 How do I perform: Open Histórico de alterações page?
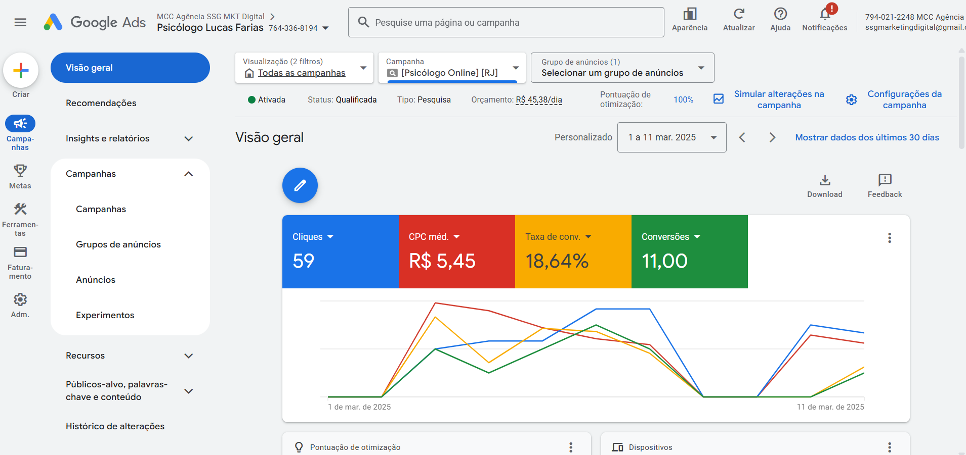[x=115, y=426]
